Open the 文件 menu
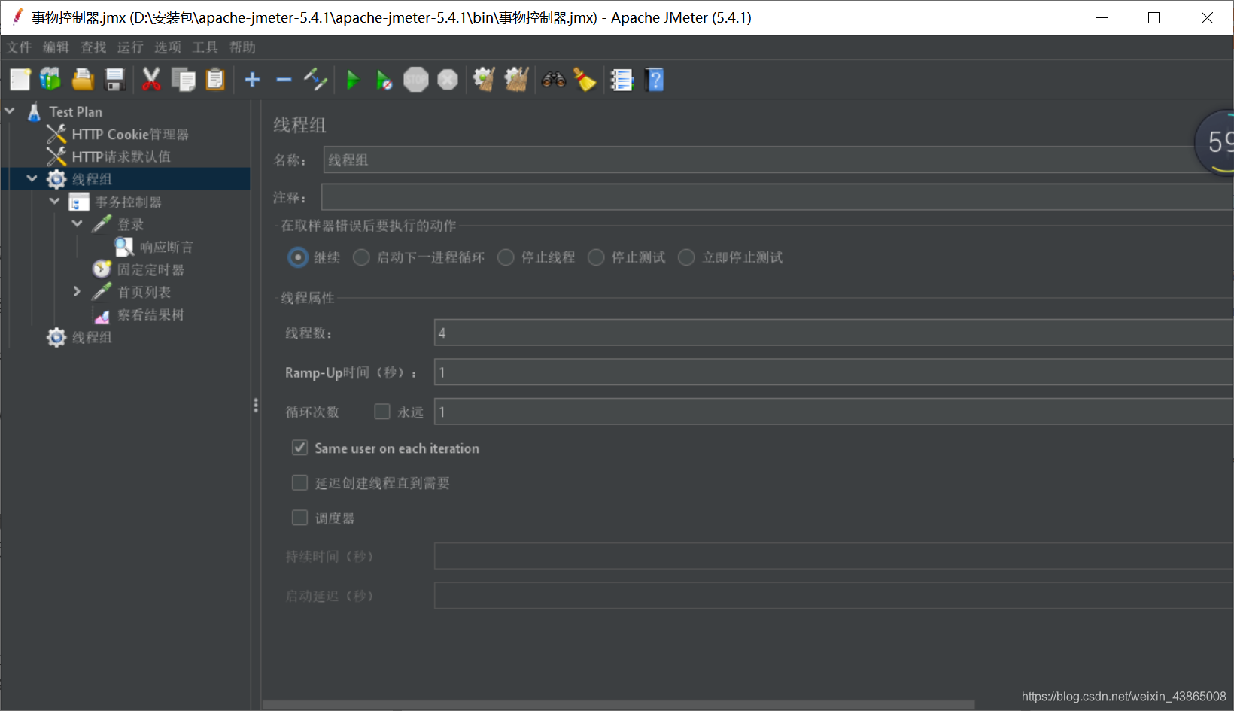This screenshot has width=1234, height=711. pyautogui.click(x=19, y=47)
